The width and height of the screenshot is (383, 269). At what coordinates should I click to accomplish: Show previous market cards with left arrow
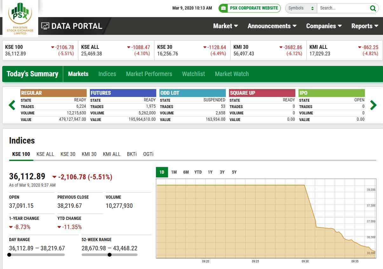tap(12, 105)
